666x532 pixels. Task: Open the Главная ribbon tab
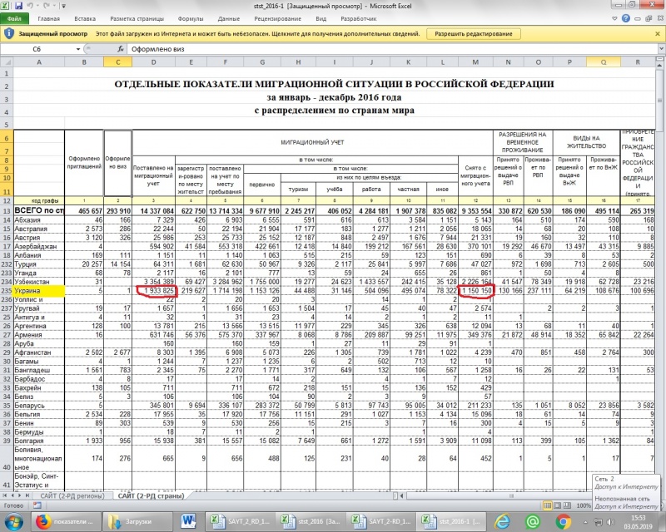(48, 18)
